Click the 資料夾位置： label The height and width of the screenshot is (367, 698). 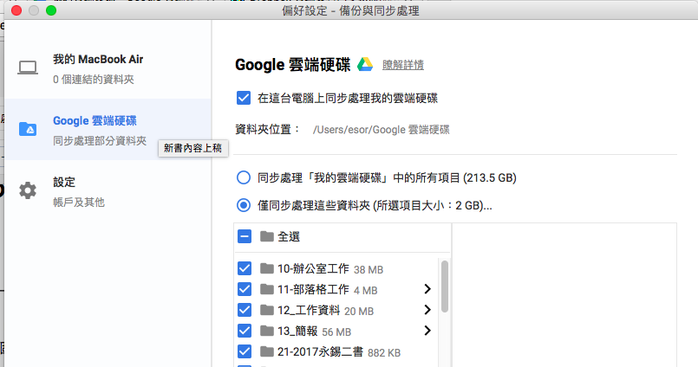[268, 130]
